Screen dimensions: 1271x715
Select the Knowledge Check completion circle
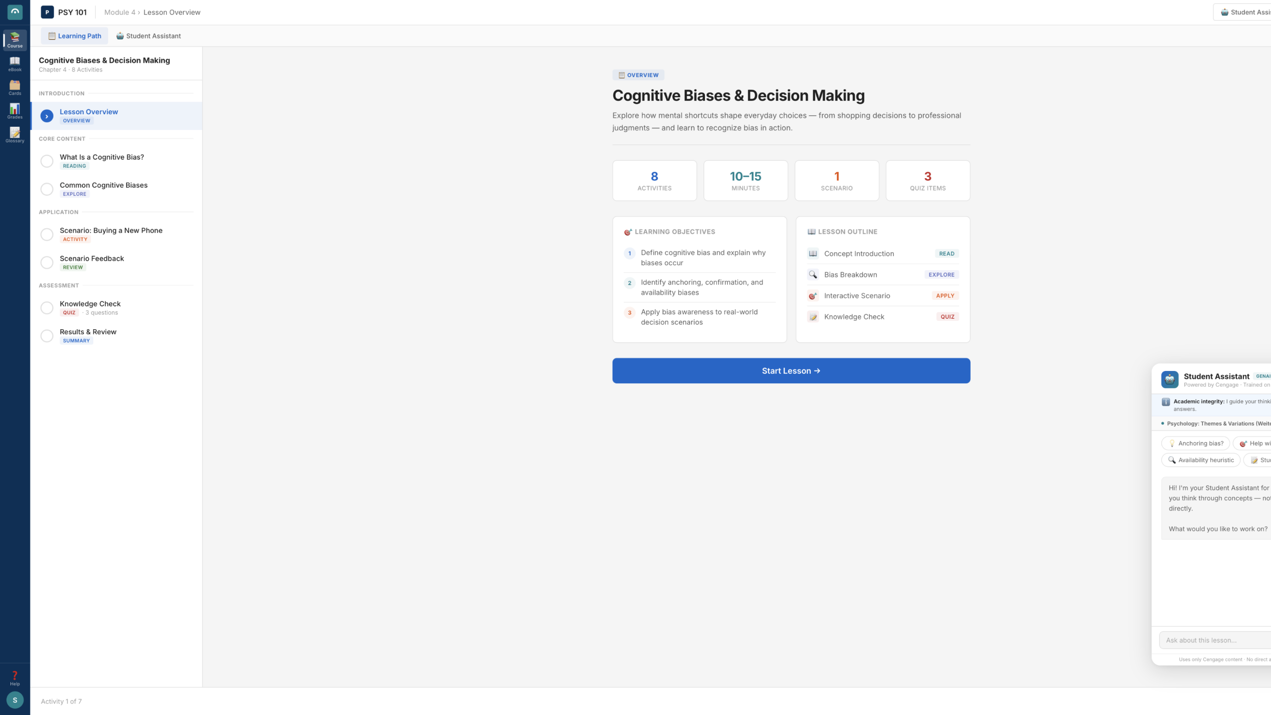coord(47,308)
